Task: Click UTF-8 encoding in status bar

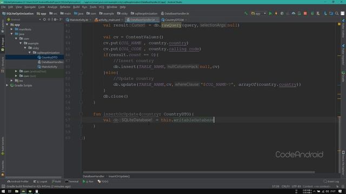Action: pos(296,186)
